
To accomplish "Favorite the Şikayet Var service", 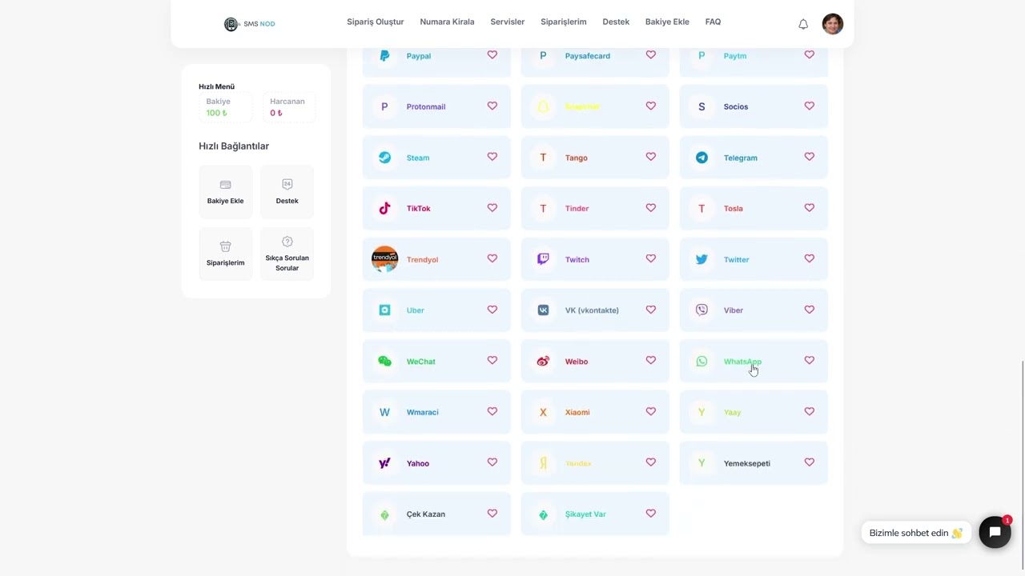I will point(651,514).
